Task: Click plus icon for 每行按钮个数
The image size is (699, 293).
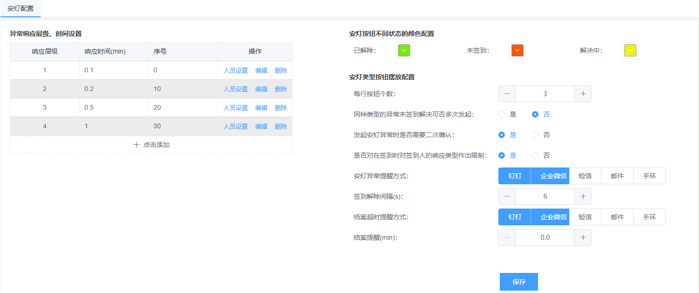Action: coord(583,94)
